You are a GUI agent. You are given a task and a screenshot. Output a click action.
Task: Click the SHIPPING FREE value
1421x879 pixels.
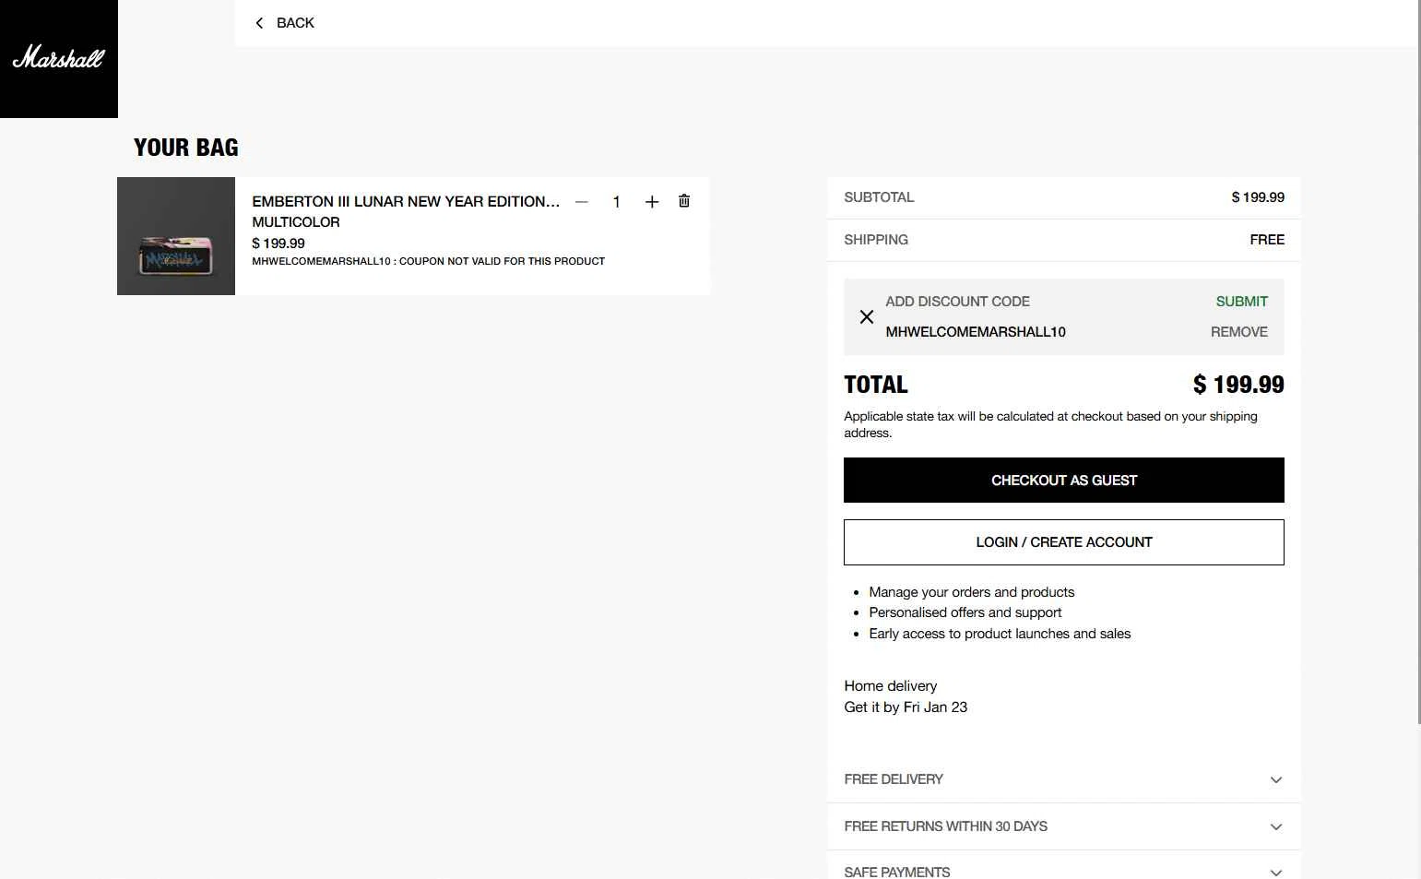coord(1267,240)
